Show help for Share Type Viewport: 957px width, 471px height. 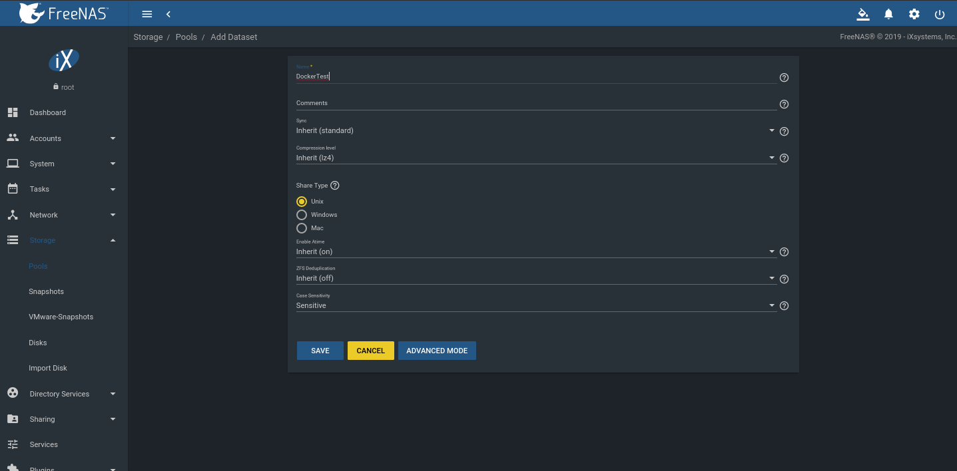(x=335, y=186)
